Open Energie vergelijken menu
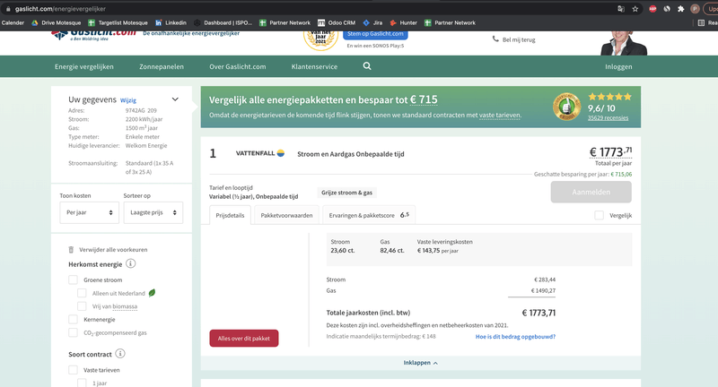The height and width of the screenshot is (387, 718). [x=84, y=66]
